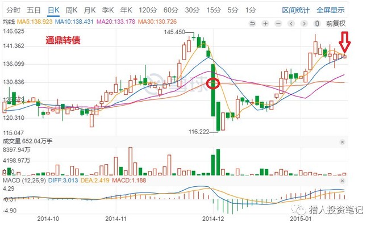Click the icon beside 前复权

point(317,23)
